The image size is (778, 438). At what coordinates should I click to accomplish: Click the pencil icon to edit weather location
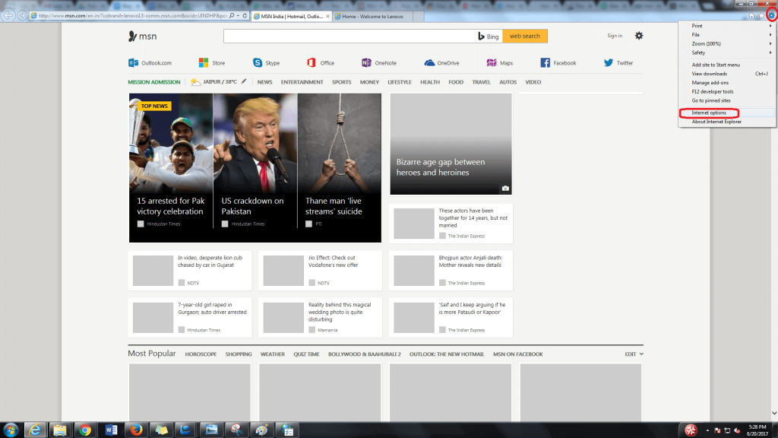pos(244,81)
